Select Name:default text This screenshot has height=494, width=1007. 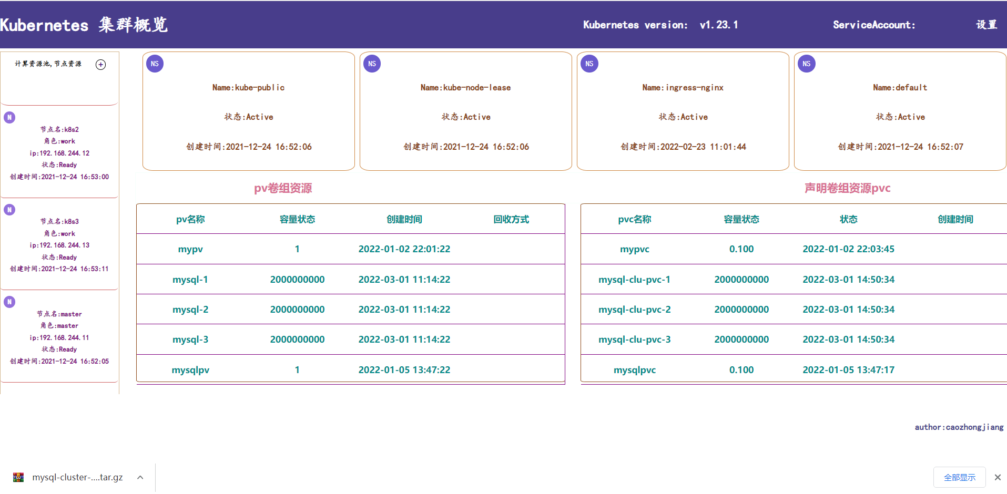[x=900, y=88]
